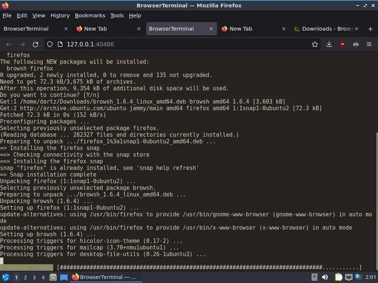Open the uBlock Origin extension
This screenshot has height=283, width=378.
point(342,44)
